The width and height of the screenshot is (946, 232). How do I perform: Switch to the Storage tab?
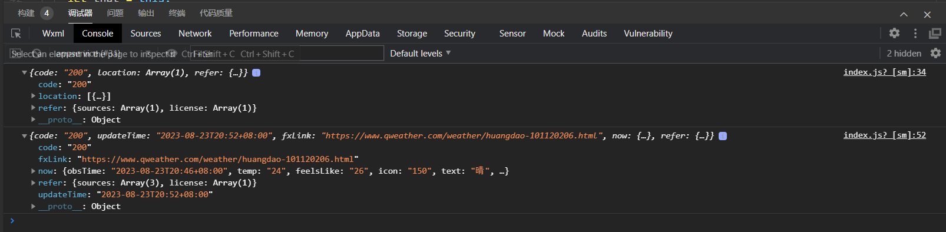(x=412, y=34)
